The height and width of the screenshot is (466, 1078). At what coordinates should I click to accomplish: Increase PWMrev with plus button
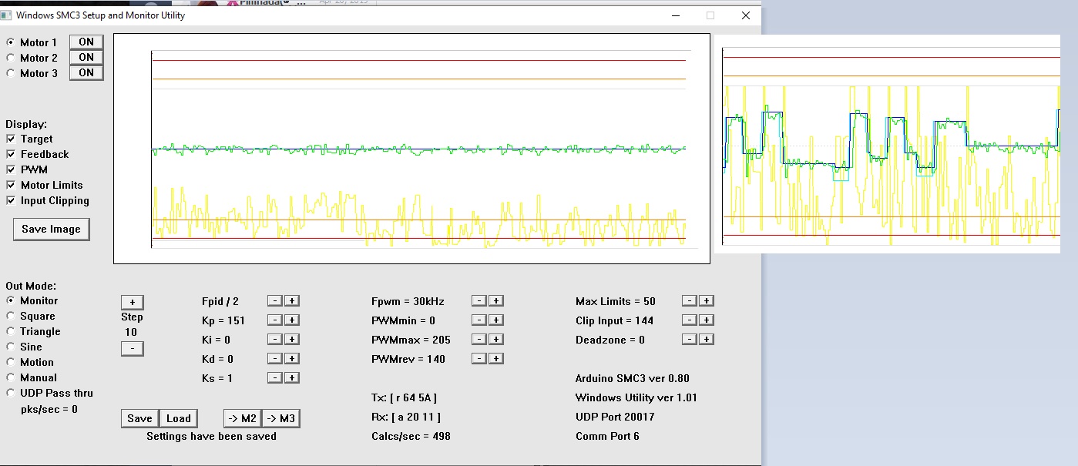coord(496,359)
